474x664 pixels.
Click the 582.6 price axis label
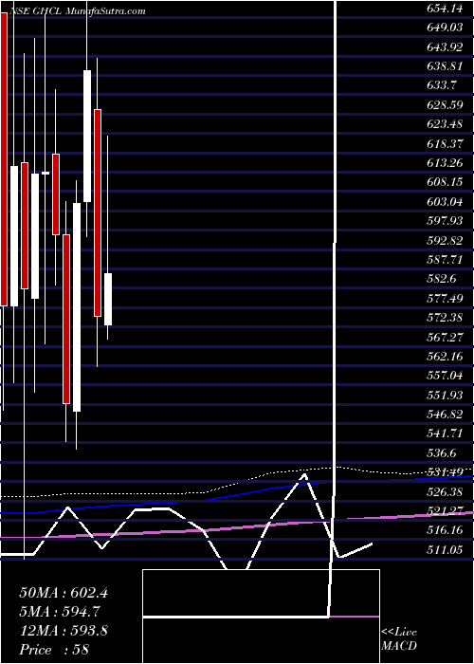point(443,280)
